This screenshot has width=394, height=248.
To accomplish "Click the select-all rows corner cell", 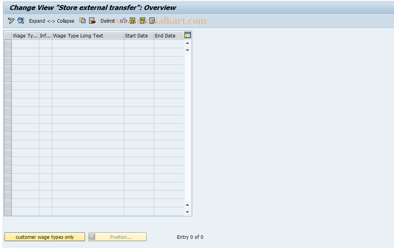I will tap(8, 35).
